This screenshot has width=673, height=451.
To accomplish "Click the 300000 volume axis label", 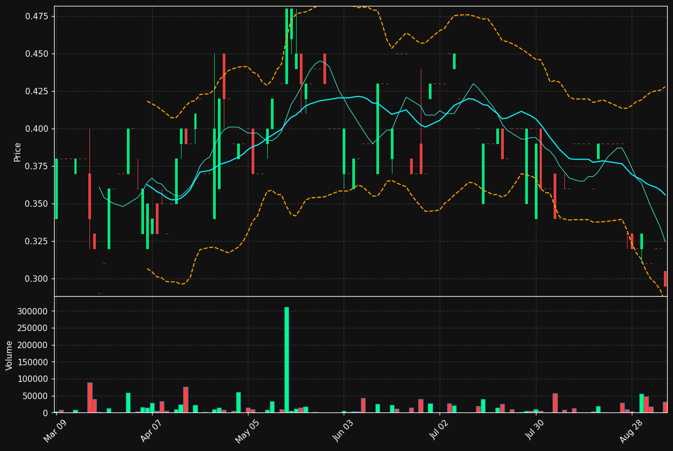I will (x=34, y=312).
